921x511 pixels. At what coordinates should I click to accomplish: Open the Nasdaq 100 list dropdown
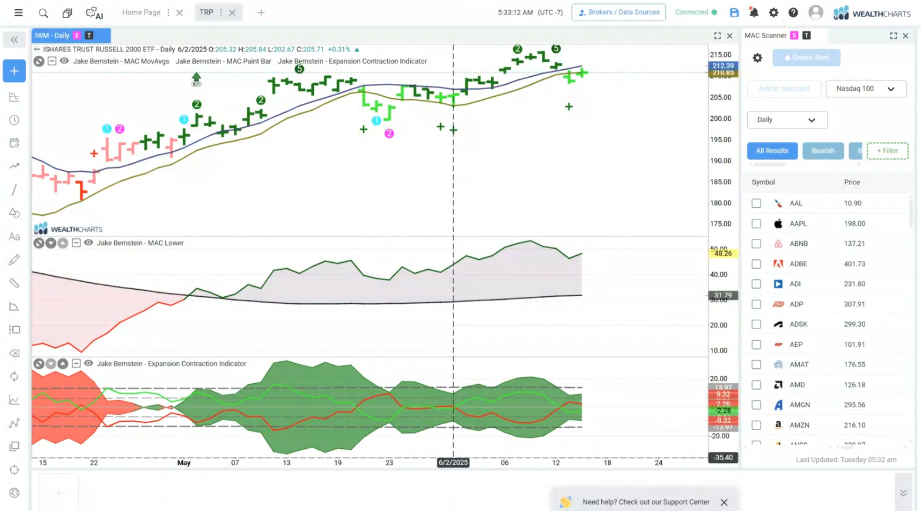click(x=866, y=89)
